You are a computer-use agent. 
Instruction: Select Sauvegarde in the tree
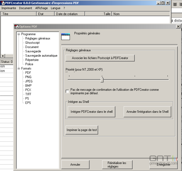click(33, 51)
